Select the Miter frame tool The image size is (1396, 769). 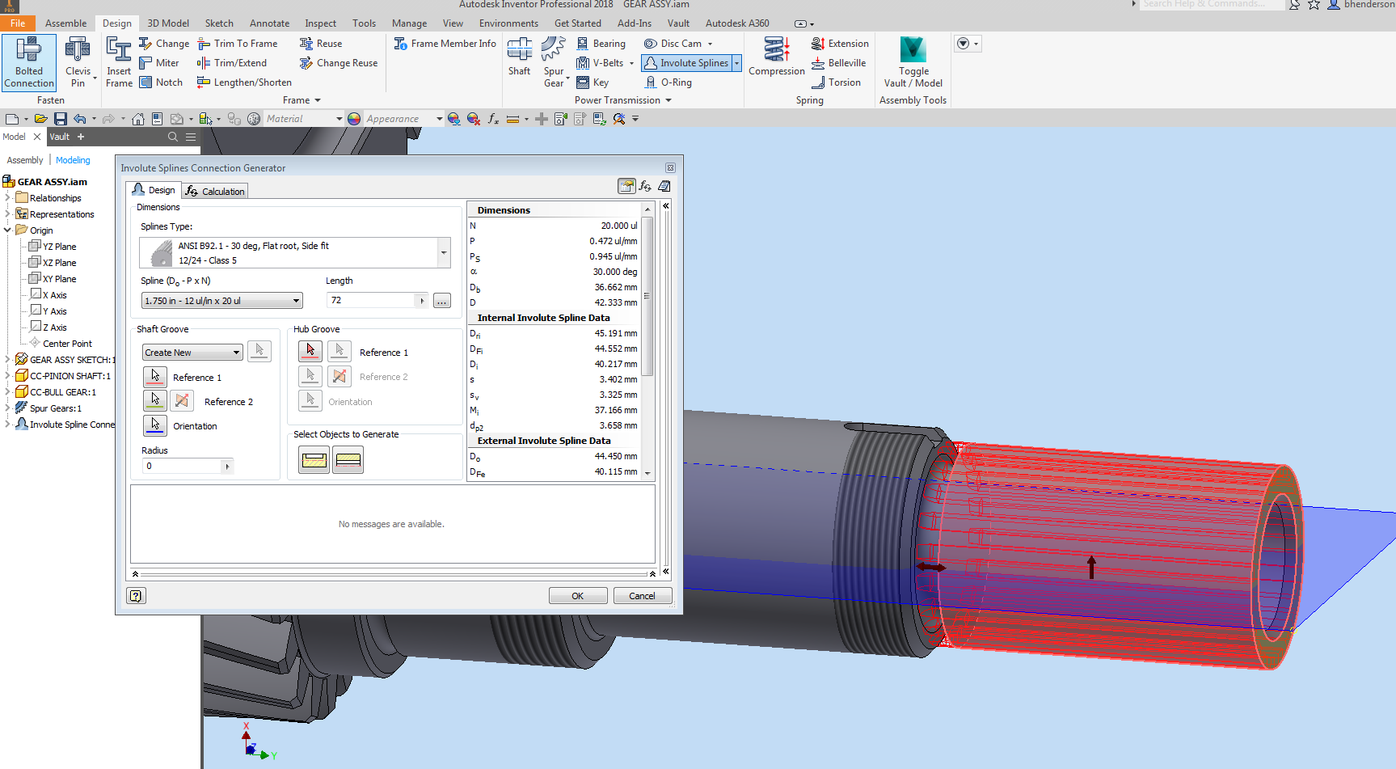(x=159, y=63)
